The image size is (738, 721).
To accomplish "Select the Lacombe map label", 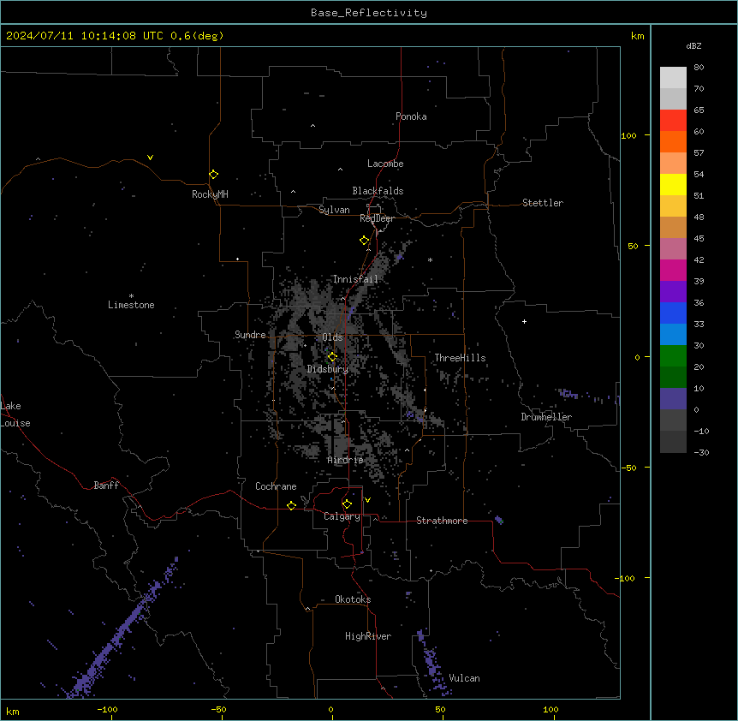I will click(x=385, y=164).
